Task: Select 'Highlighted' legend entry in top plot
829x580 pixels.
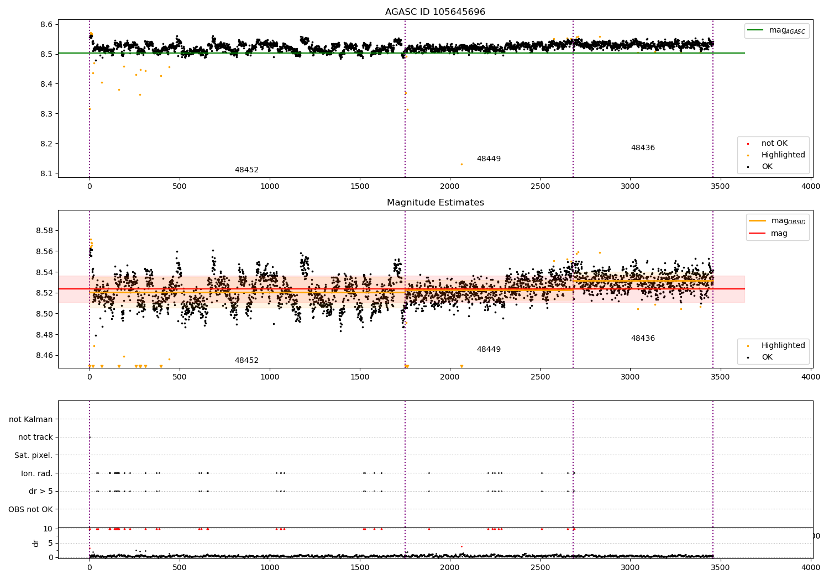Action: pos(783,155)
